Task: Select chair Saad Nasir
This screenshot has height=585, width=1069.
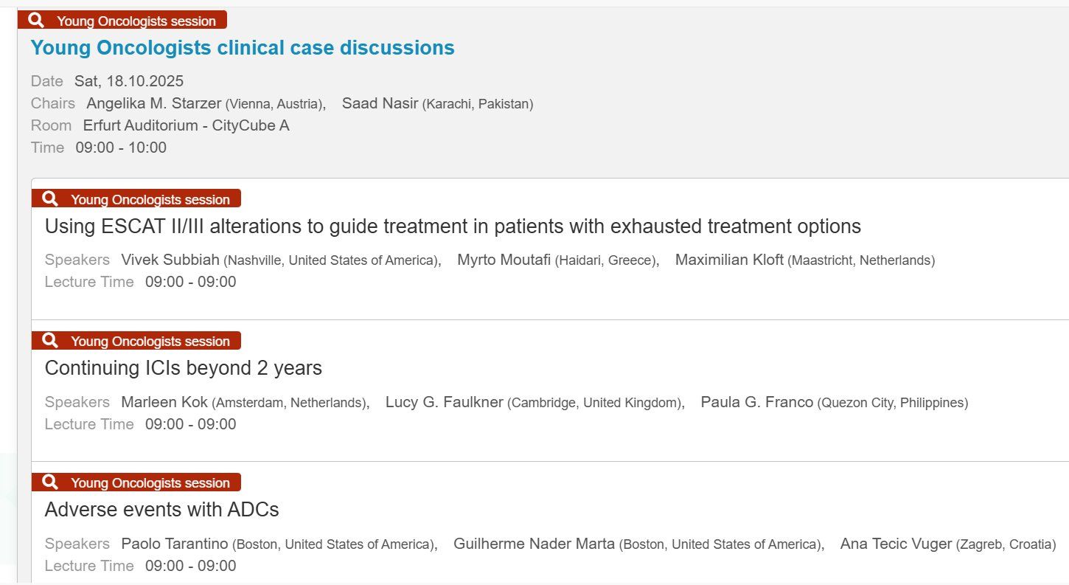Action: [380, 103]
